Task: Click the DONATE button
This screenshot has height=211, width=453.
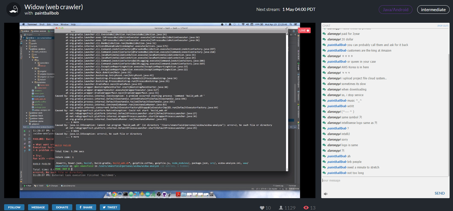Action: click(x=62, y=207)
